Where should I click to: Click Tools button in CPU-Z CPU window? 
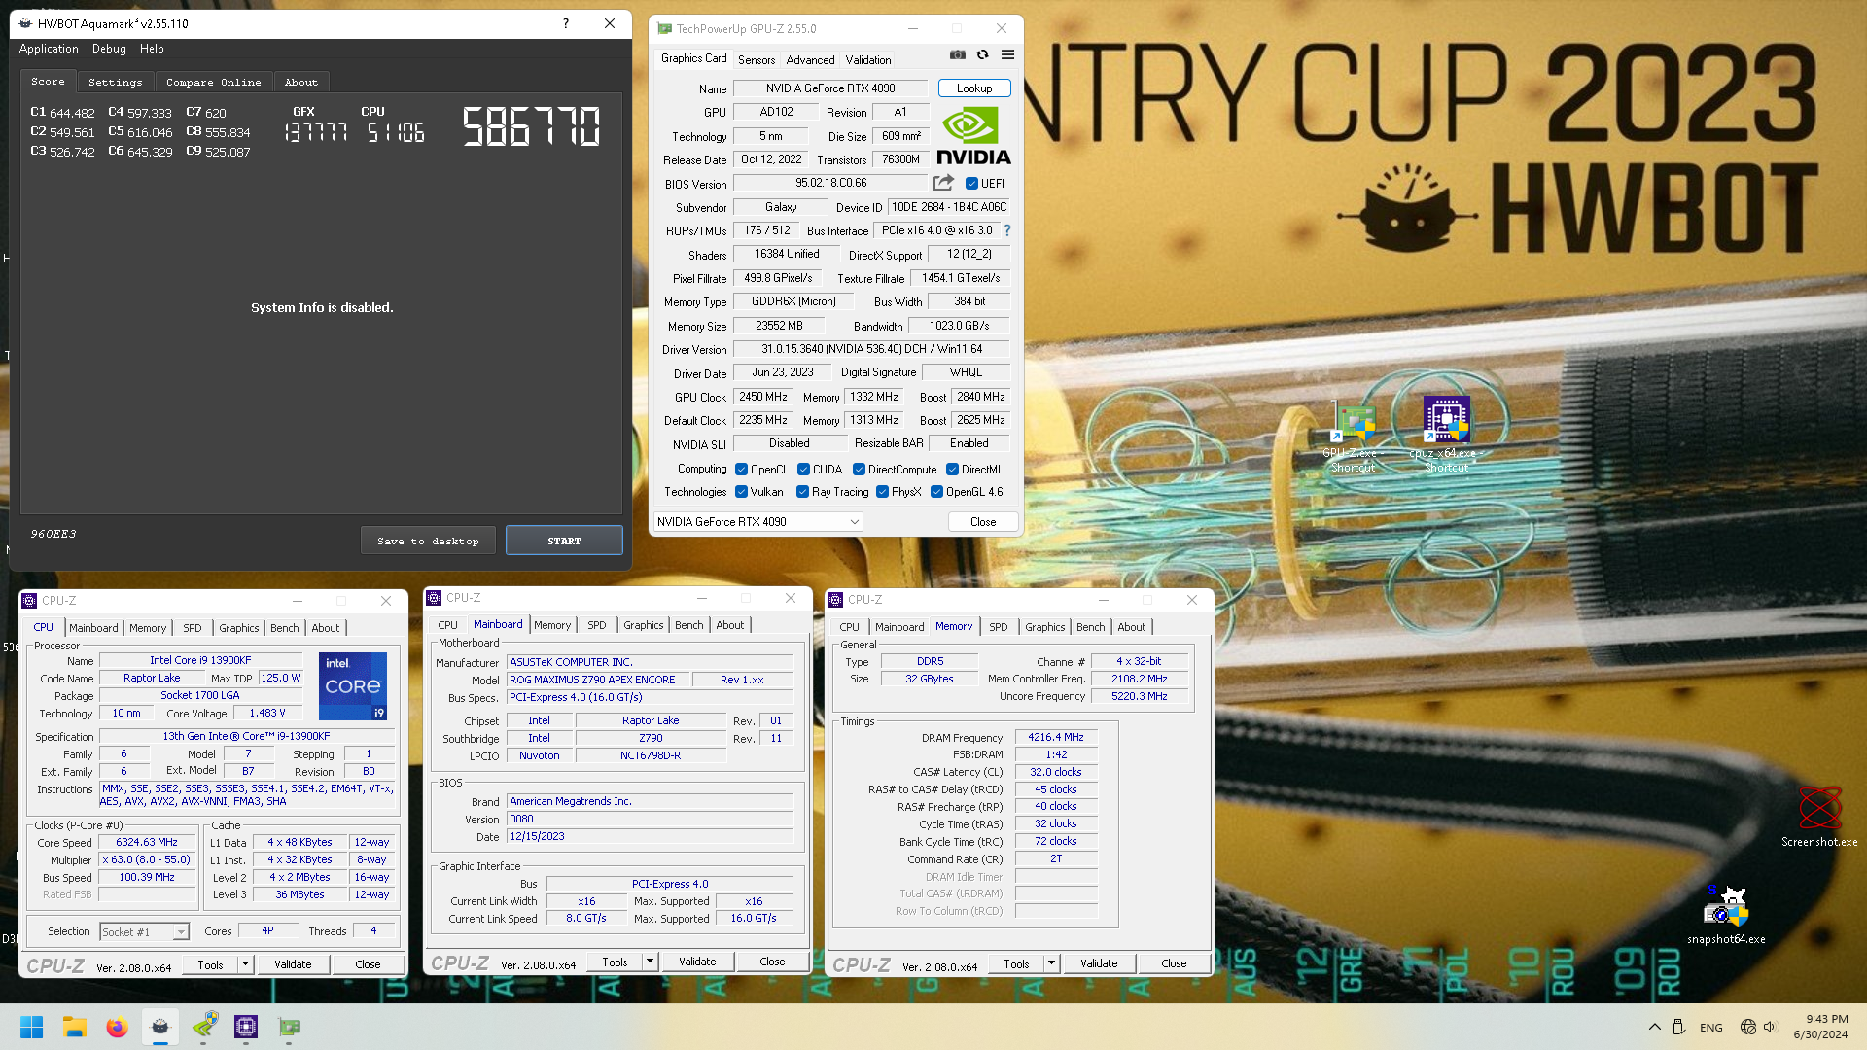click(x=210, y=964)
